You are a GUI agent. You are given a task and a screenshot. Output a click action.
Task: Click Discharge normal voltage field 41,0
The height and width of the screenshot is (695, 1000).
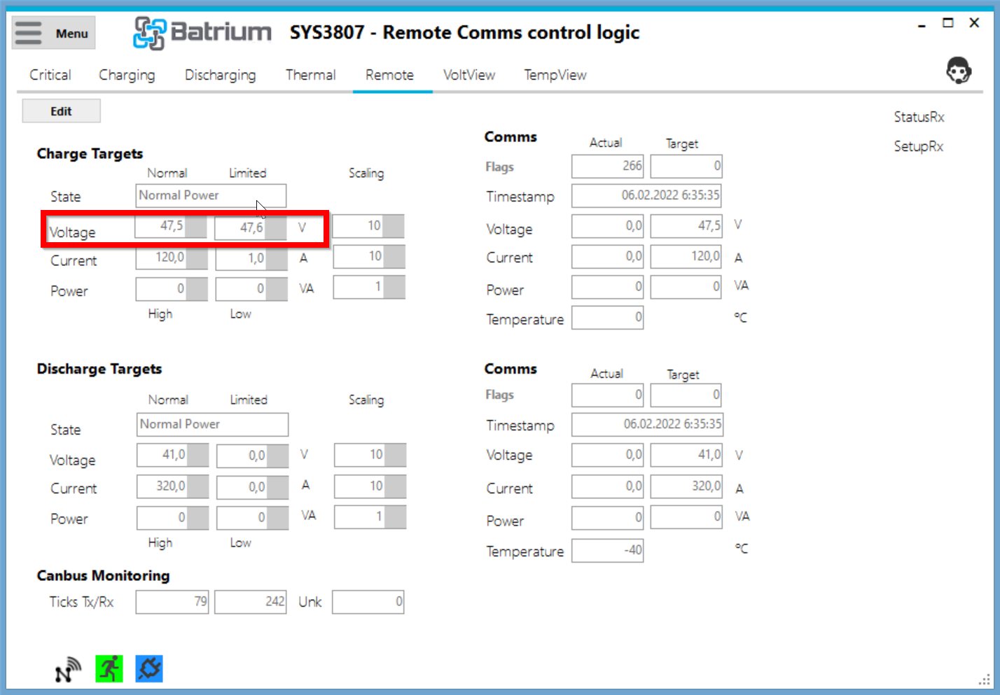pyautogui.click(x=172, y=455)
